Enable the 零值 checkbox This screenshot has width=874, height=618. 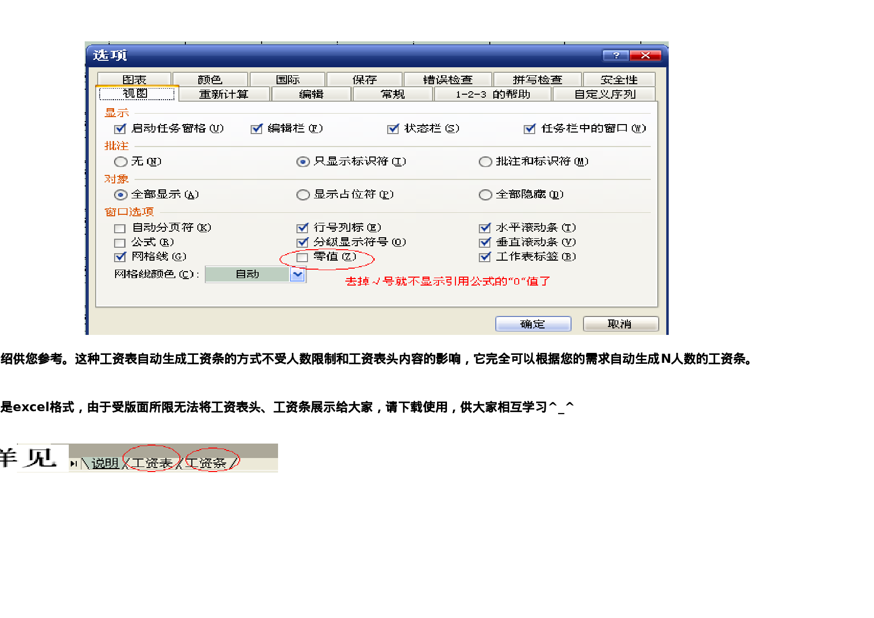(x=302, y=257)
